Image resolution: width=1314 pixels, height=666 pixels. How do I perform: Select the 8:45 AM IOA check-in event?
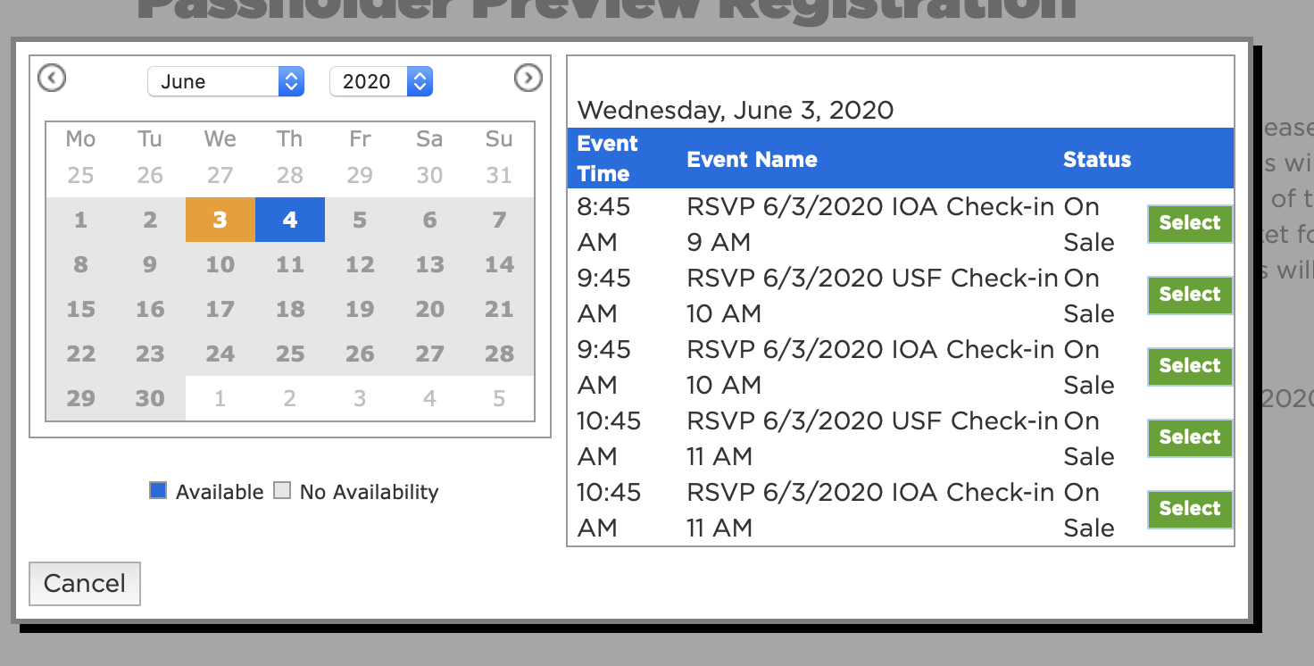pos(1189,223)
